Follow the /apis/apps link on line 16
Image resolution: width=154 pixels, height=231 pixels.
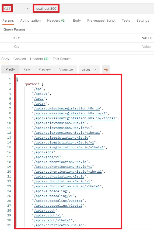pyautogui.click(x=44, y=152)
